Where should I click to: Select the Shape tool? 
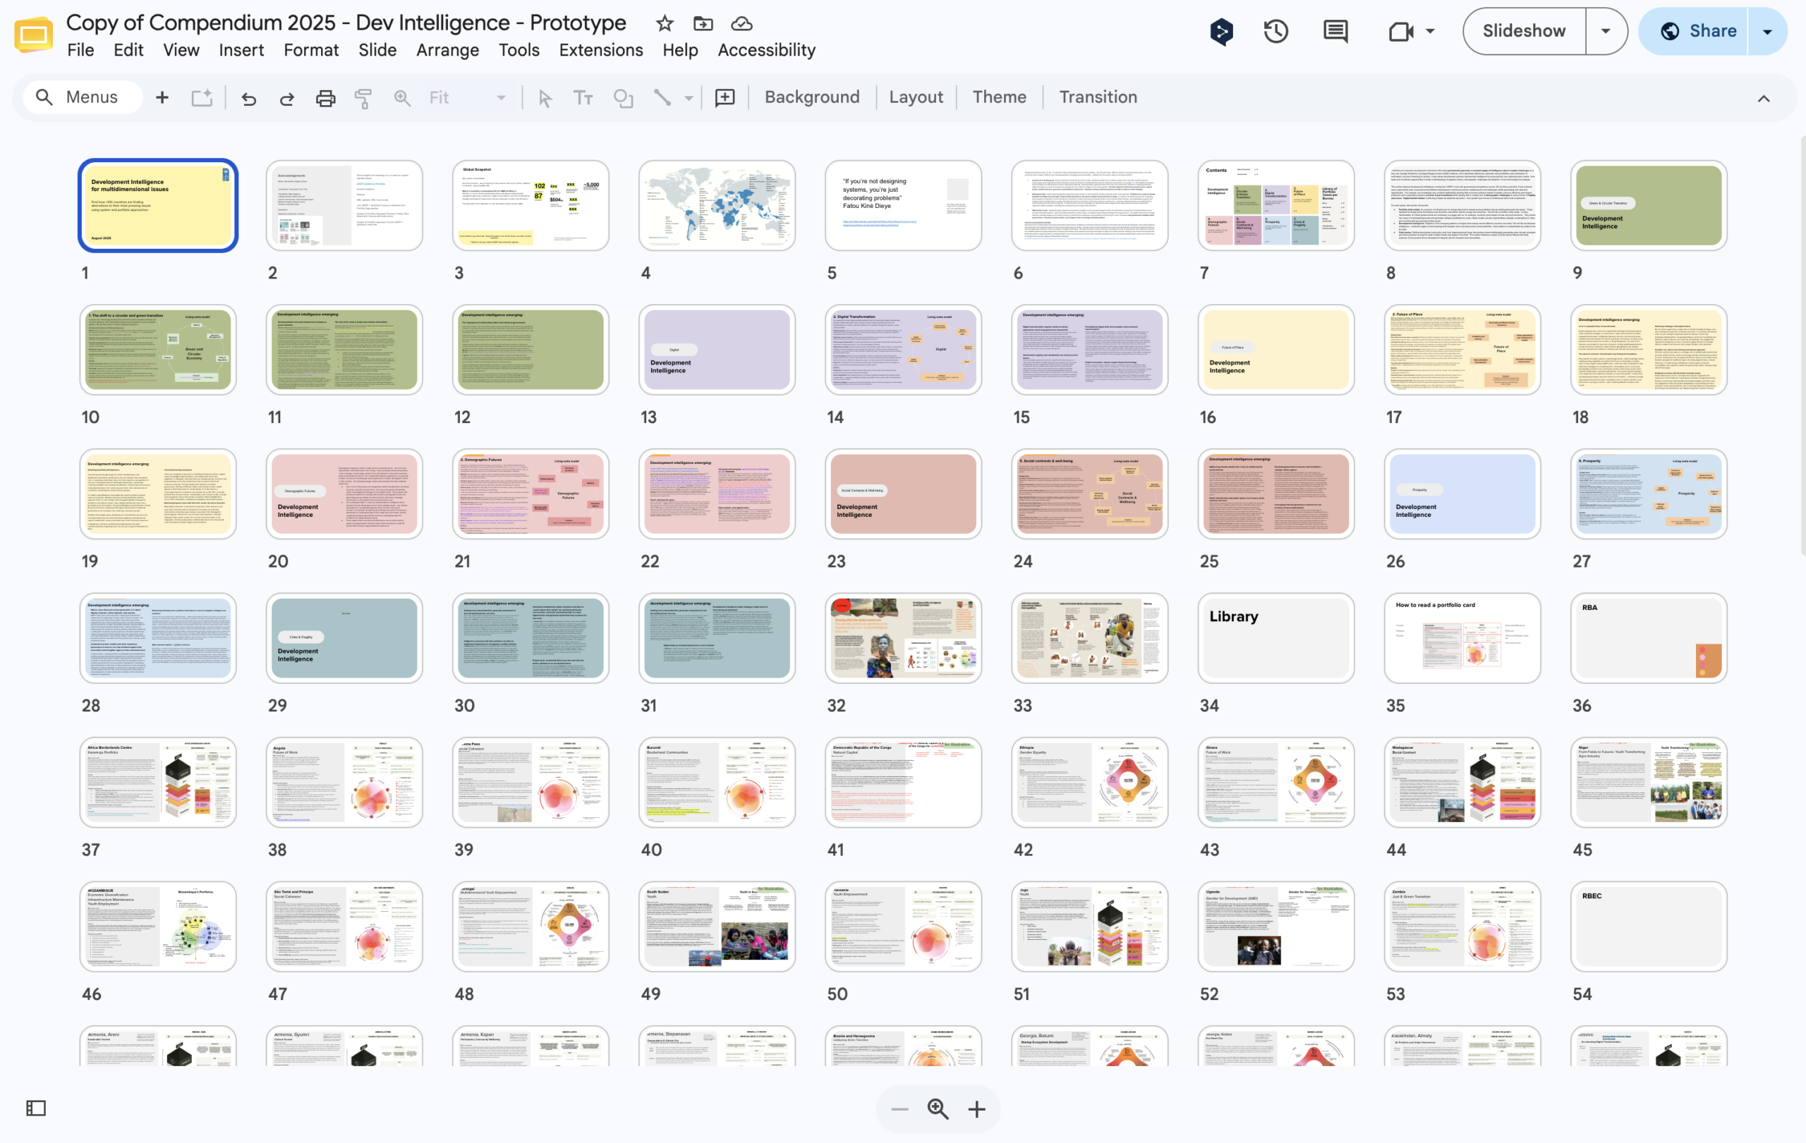pos(623,98)
